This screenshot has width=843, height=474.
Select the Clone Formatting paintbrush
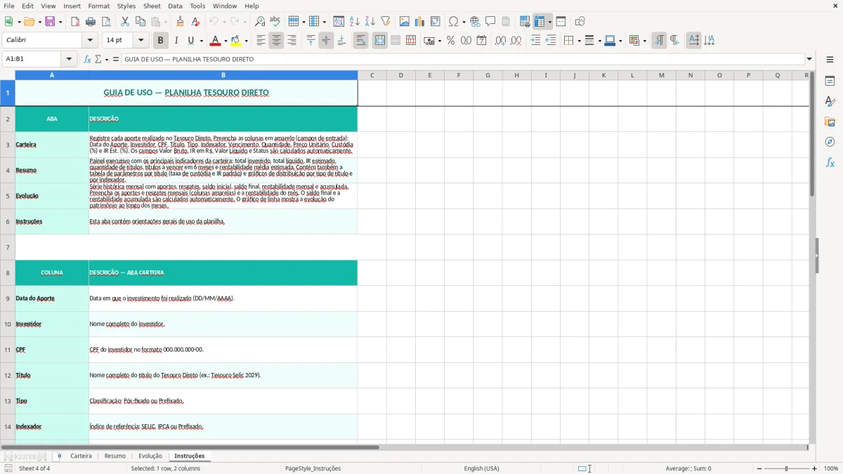click(x=181, y=22)
